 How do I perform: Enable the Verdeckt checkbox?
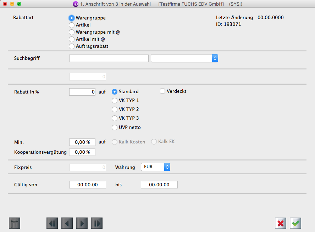tap(163, 91)
